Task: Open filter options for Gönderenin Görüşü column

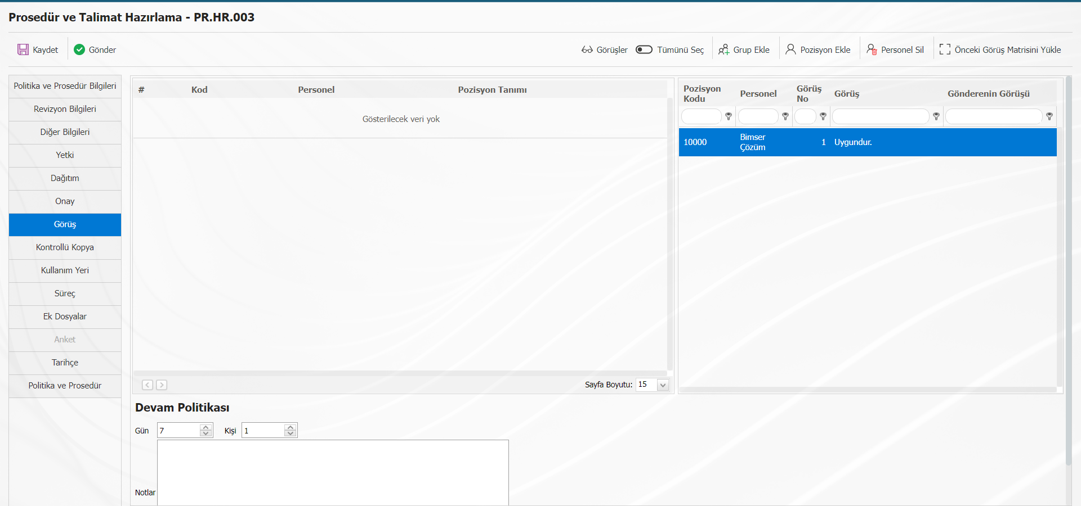Action: pyautogui.click(x=1049, y=116)
